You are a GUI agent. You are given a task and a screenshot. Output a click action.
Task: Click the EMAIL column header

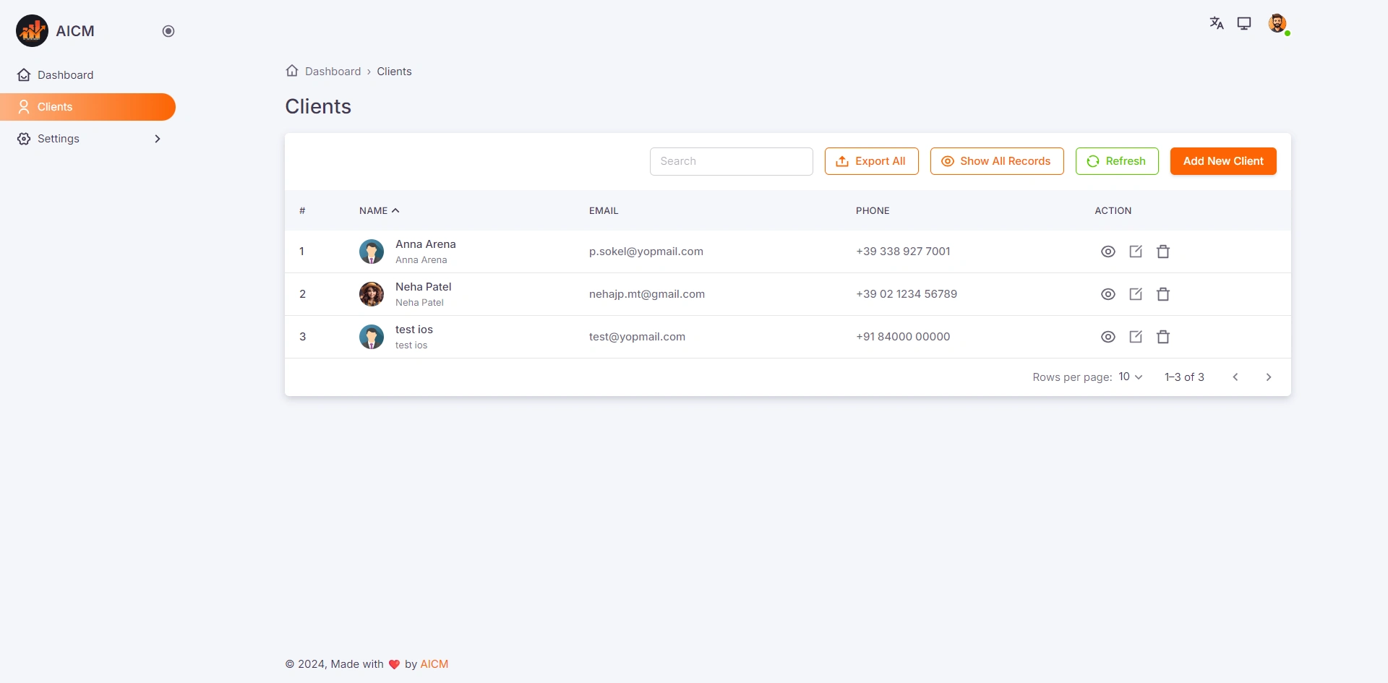coord(604,211)
